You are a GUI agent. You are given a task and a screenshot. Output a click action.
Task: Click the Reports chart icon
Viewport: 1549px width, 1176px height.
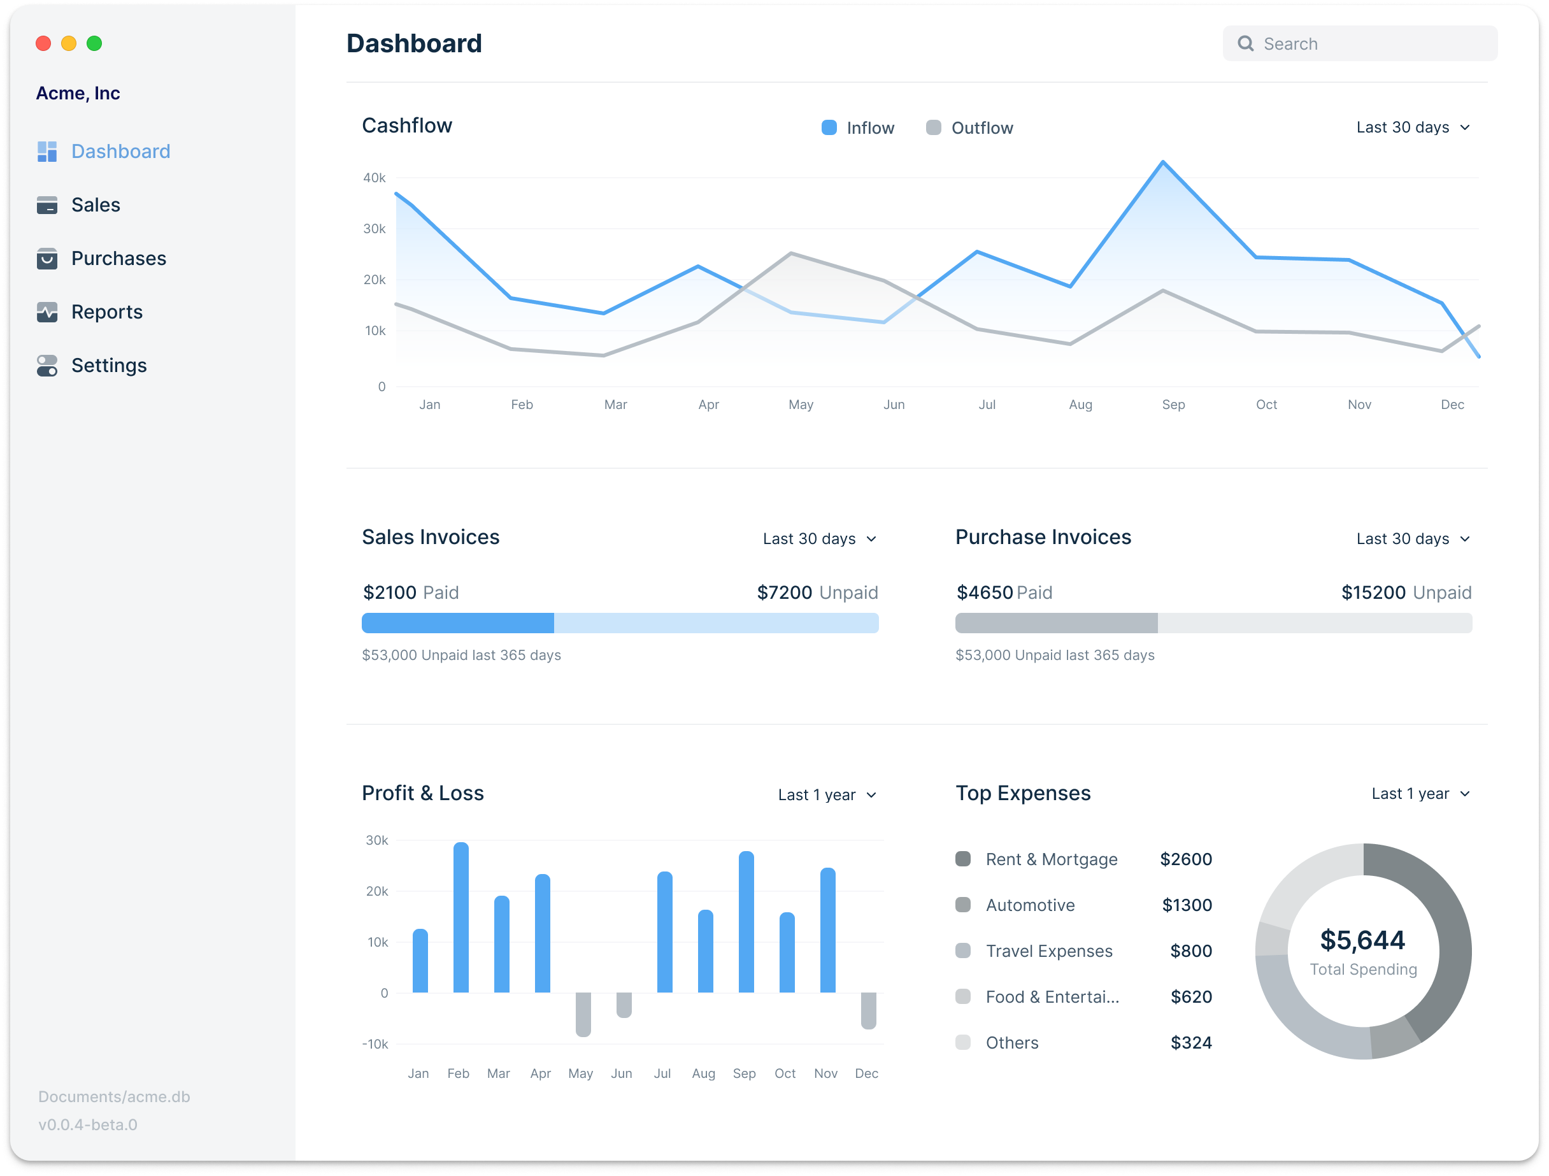tap(47, 312)
